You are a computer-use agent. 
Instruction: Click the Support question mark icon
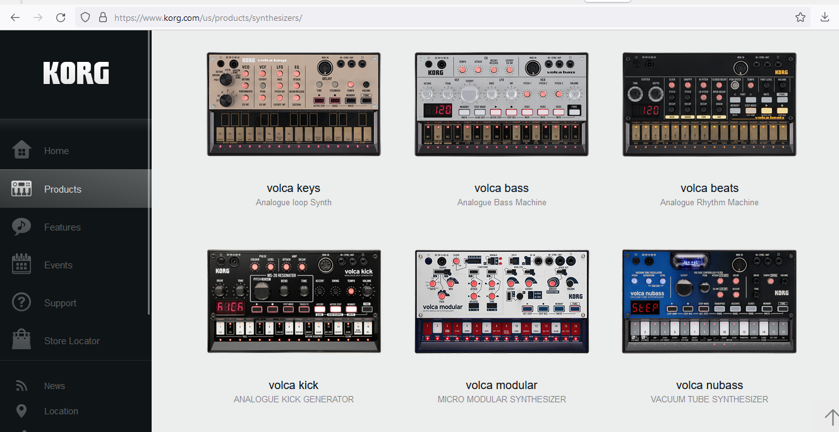[x=21, y=303]
